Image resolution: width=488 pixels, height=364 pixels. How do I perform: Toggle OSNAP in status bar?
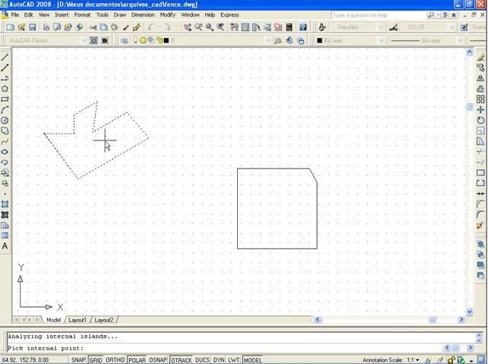[158, 360]
